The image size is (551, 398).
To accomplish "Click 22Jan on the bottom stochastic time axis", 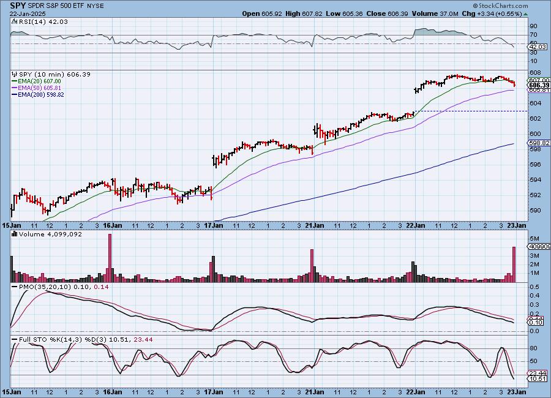I will 415,392.
